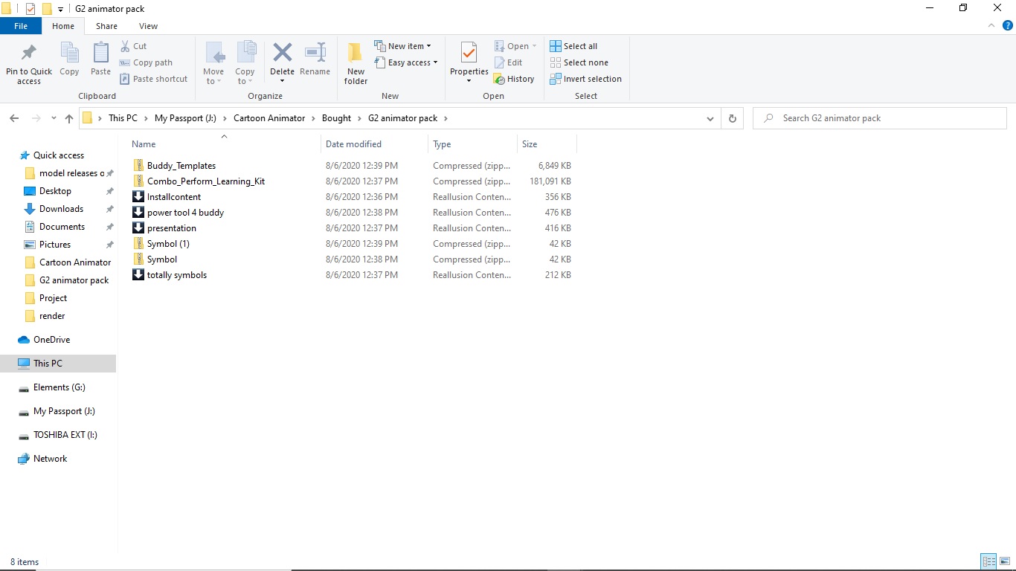This screenshot has height=571, width=1016.
Task: Open the Properties checkmark icon
Action: click(x=469, y=53)
